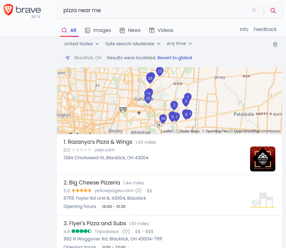Image resolution: width=286 pixels, height=248 pixels.
Task: Click the location pin icon beside filters
Action: (x=275, y=44)
